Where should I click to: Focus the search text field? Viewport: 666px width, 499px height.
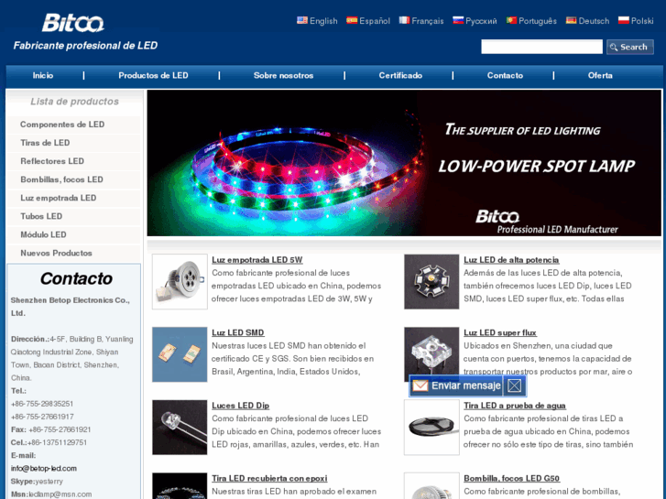pos(541,47)
